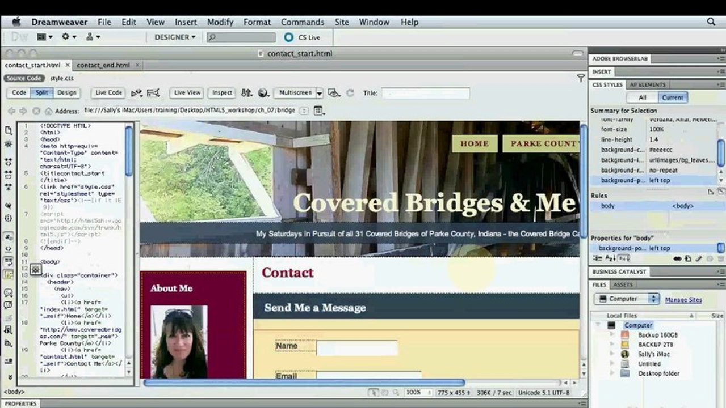
Task: Close the contact_start.html tab
Action: coord(67,65)
